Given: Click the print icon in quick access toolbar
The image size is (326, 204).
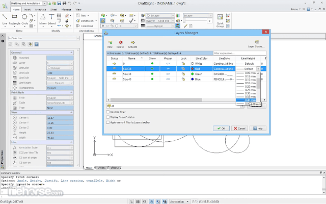Looking at the screenshot, I should point(65,4).
